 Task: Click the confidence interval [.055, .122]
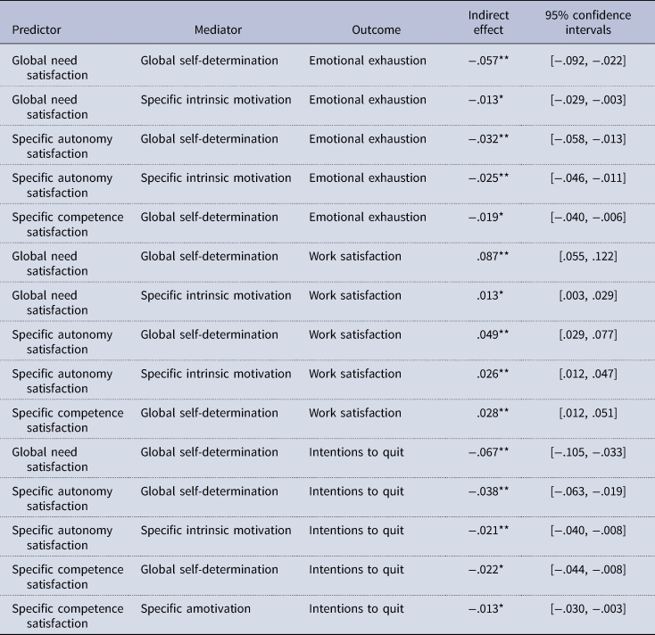tap(588, 256)
